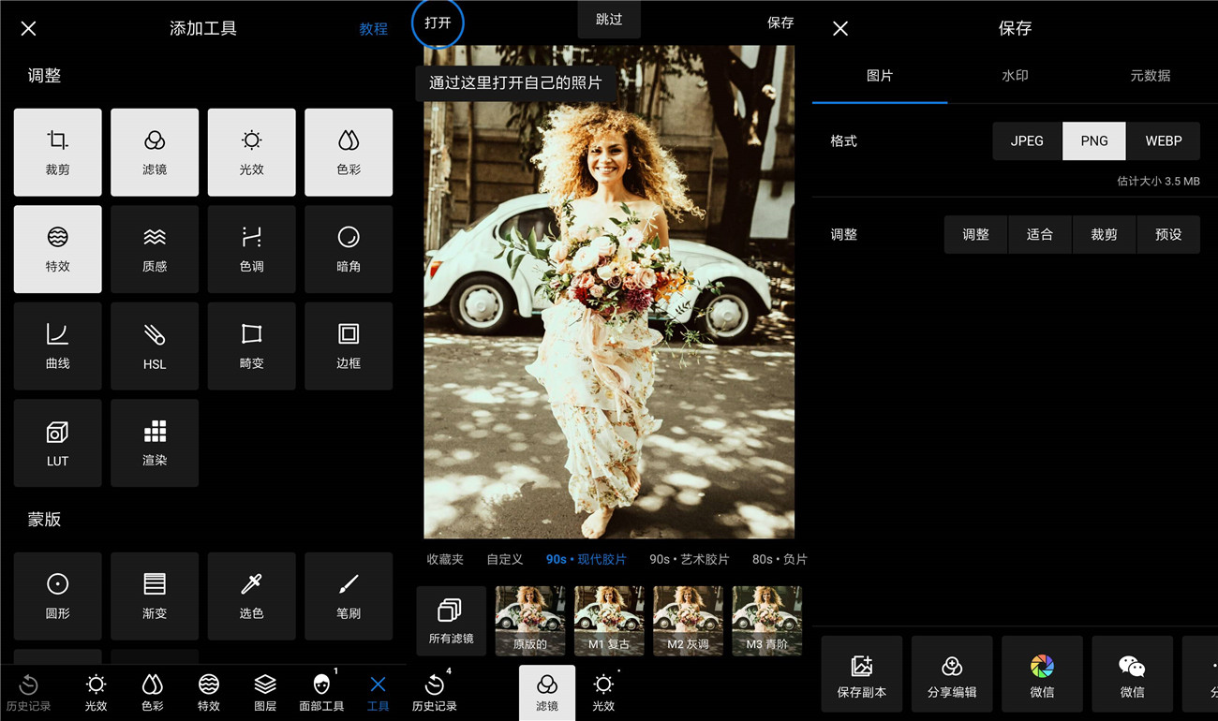The image size is (1218, 721).
Task: Click the 跳过 skip button
Action: 609,20
